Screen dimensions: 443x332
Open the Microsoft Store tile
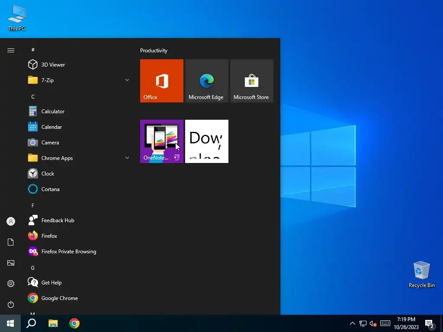pos(252,81)
